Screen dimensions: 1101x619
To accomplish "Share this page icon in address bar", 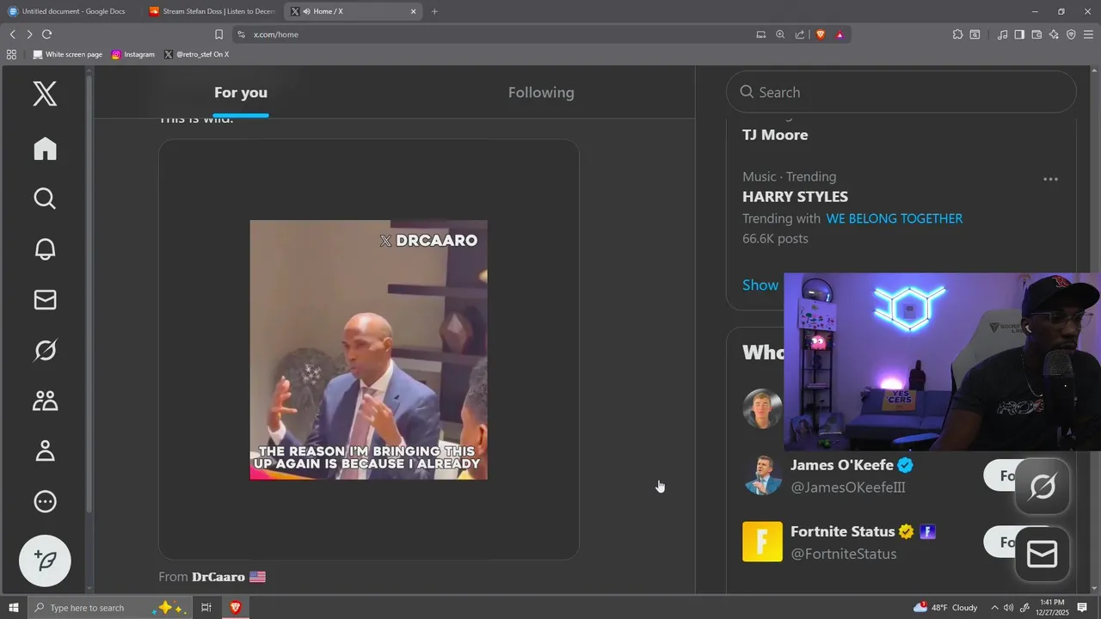I will [x=800, y=34].
